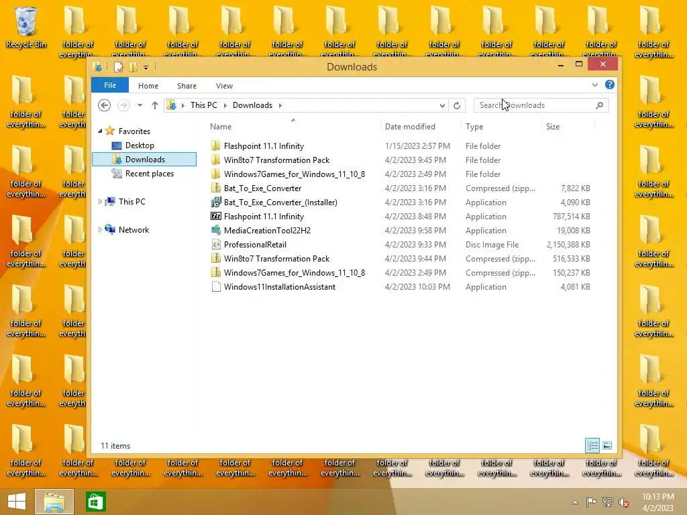The width and height of the screenshot is (687, 515).
Task: Switch to Large icons view button
Action: tap(606, 445)
